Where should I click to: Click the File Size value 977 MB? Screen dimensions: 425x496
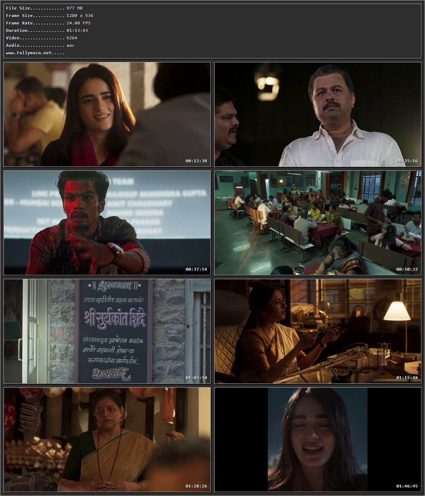point(74,8)
